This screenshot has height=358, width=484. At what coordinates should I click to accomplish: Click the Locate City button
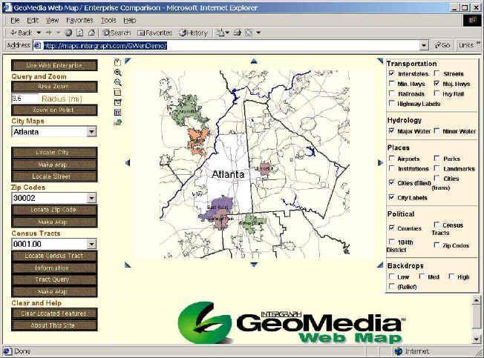pyautogui.click(x=54, y=153)
